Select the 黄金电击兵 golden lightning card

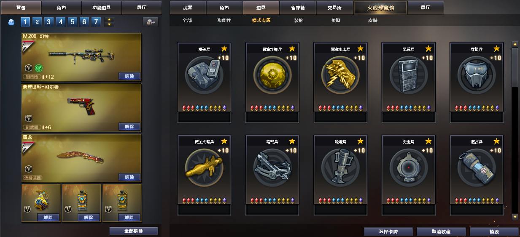tap(340, 82)
